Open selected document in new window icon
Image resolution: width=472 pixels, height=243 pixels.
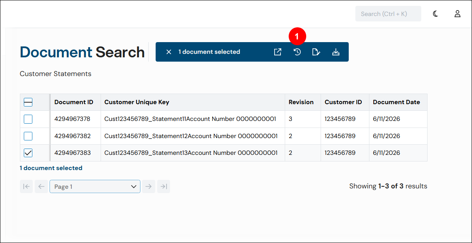pos(277,52)
